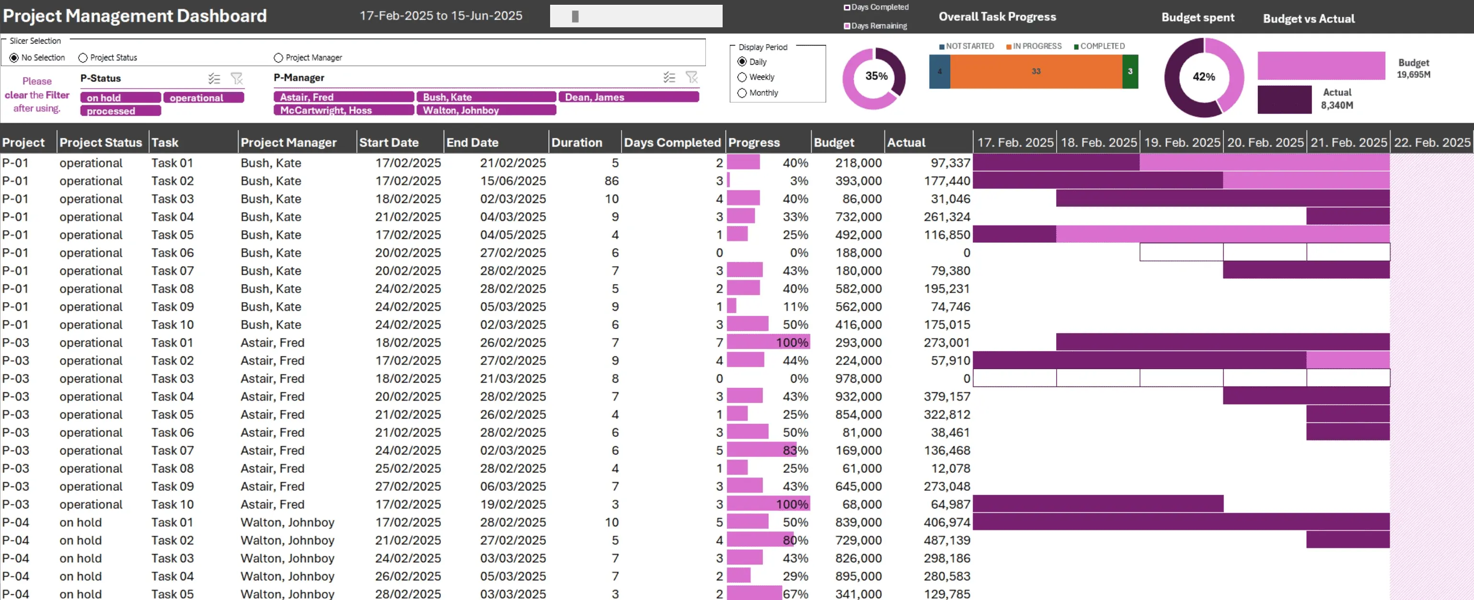Image resolution: width=1474 pixels, height=600 pixels.
Task: Click the operational status tile
Action: point(204,97)
